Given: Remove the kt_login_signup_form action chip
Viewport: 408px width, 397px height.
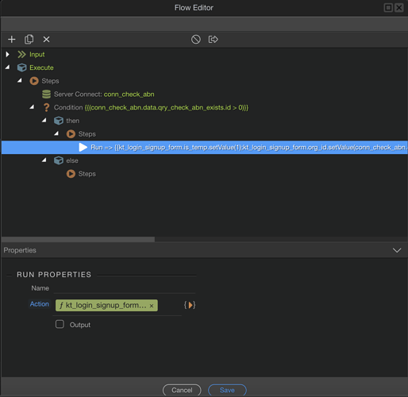Looking at the screenshot, I should tap(152, 306).
